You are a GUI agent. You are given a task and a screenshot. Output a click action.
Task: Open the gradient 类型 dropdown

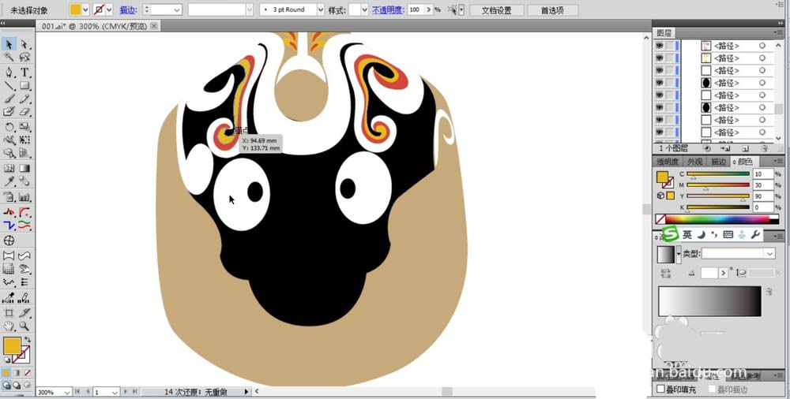tap(769, 253)
